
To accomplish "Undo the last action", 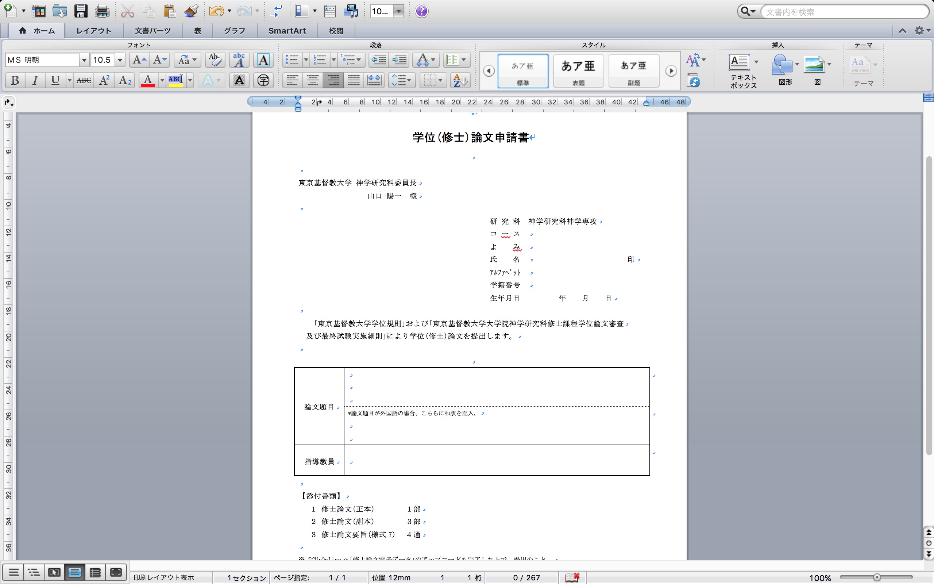I will [x=216, y=11].
